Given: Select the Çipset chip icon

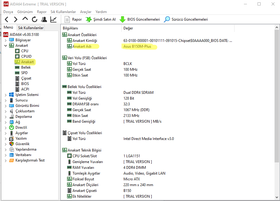Looking at the screenshot, I should [17, 78].
